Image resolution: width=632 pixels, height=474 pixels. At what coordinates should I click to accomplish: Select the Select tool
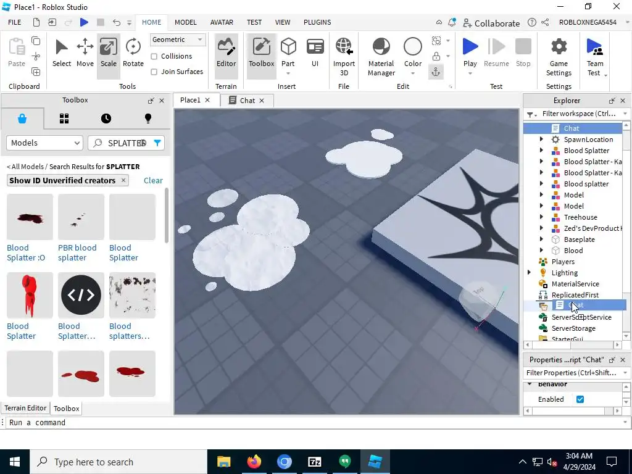tap(61, 53)
